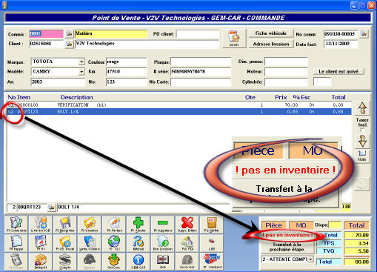The width and height of the screenshot is (377, 272).
Task: Click the Adresse livraison button
Action: coord(271,44)
